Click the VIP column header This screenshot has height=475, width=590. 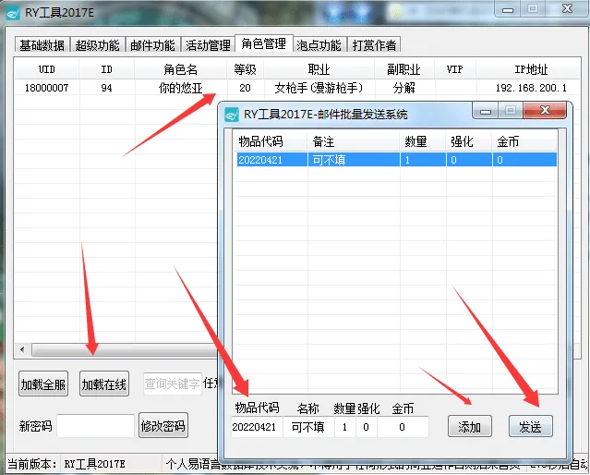tap(455, 69)
